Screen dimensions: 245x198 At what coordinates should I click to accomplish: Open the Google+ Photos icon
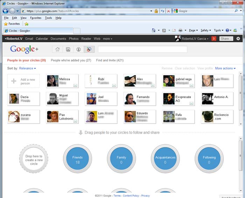click(68, 49)
